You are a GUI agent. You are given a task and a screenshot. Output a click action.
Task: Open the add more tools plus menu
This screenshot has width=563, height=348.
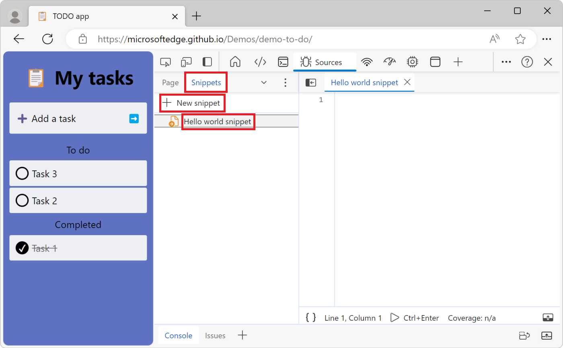(458, 62)
